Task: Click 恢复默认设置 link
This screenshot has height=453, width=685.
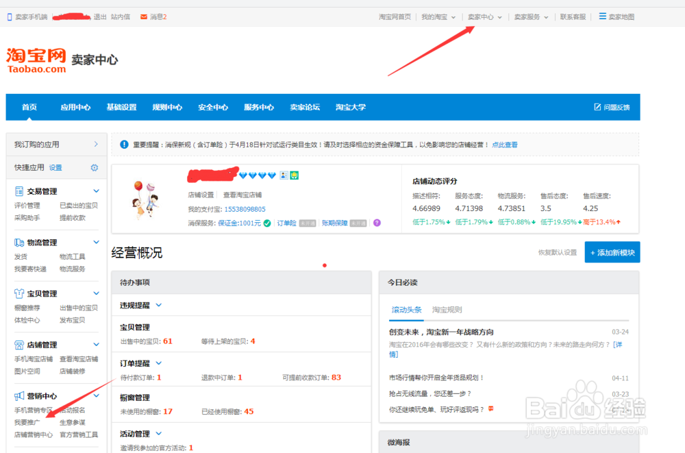Action: click(x=557, y=252)
